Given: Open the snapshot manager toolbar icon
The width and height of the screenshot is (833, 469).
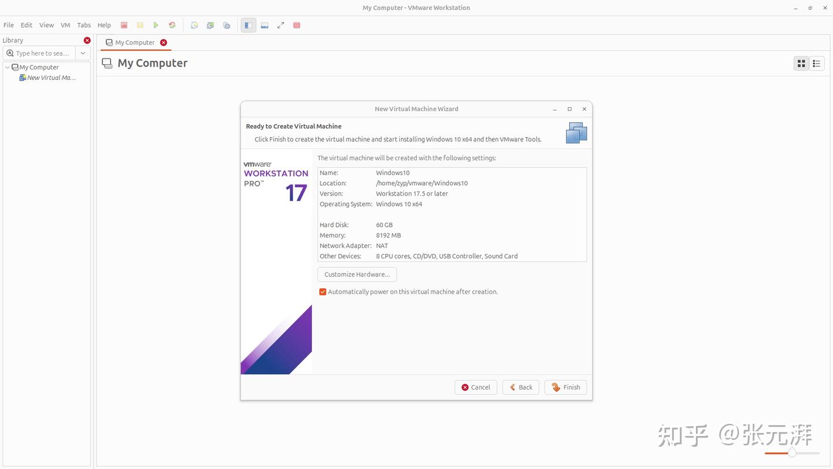Looking at the screenshot, I should pyautogui.click(x=227, y=25).
